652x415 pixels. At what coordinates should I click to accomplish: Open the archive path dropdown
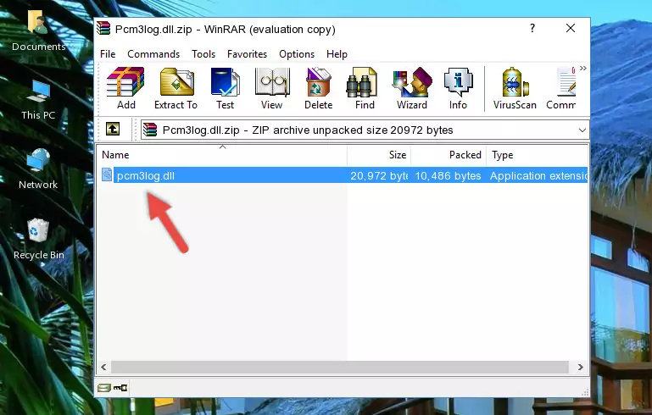pyautogui.click(x=582, y=130)
